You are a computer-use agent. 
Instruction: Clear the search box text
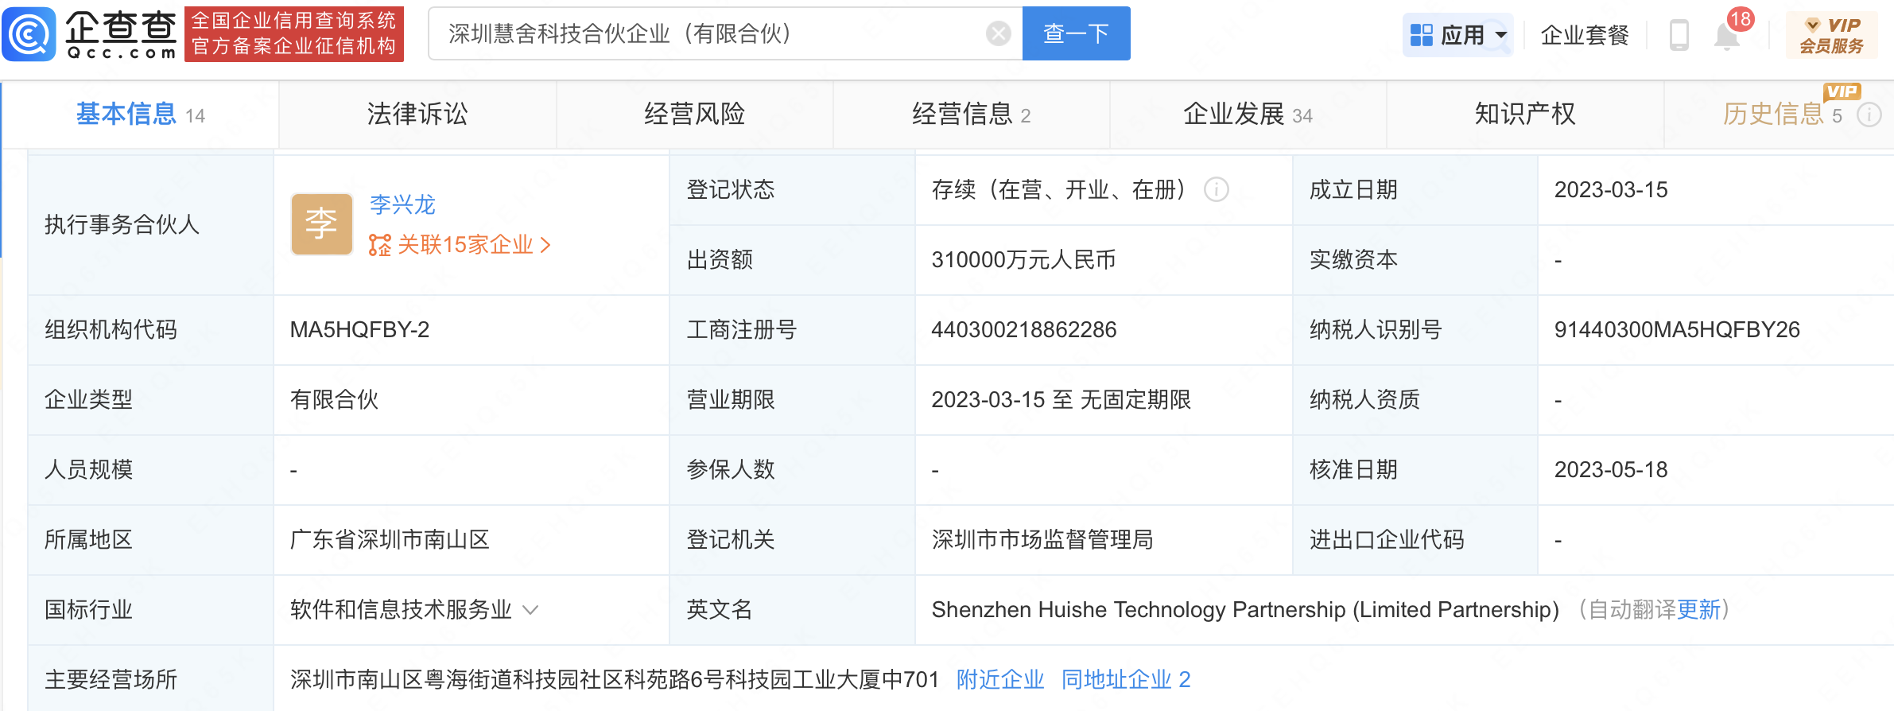pos(998,33)
